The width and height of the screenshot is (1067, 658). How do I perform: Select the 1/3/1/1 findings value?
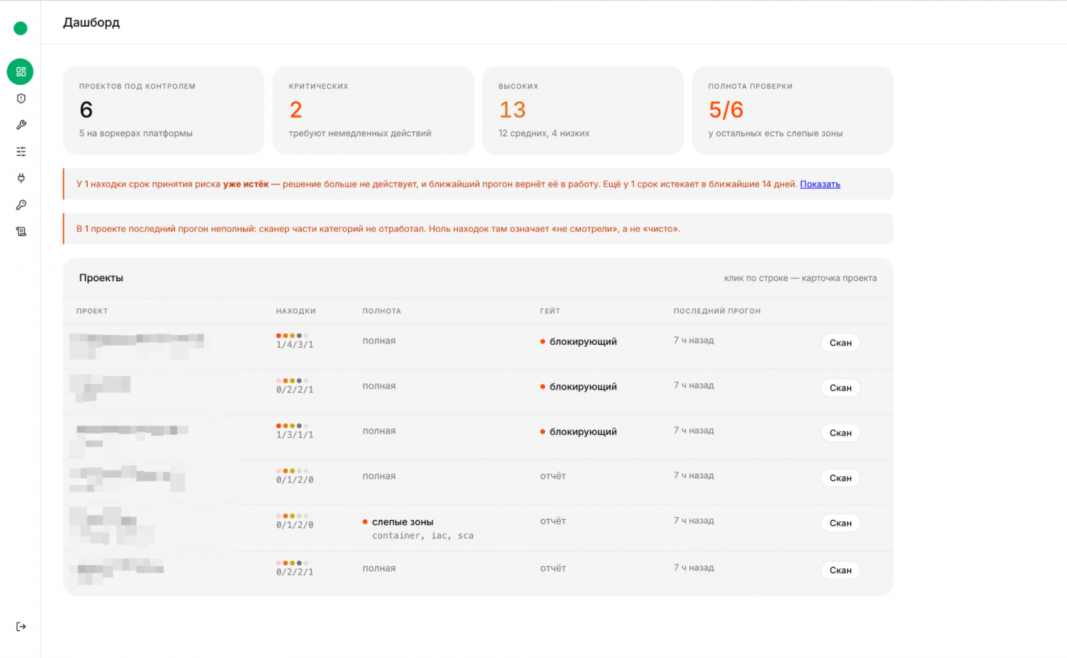coord(295,435)
